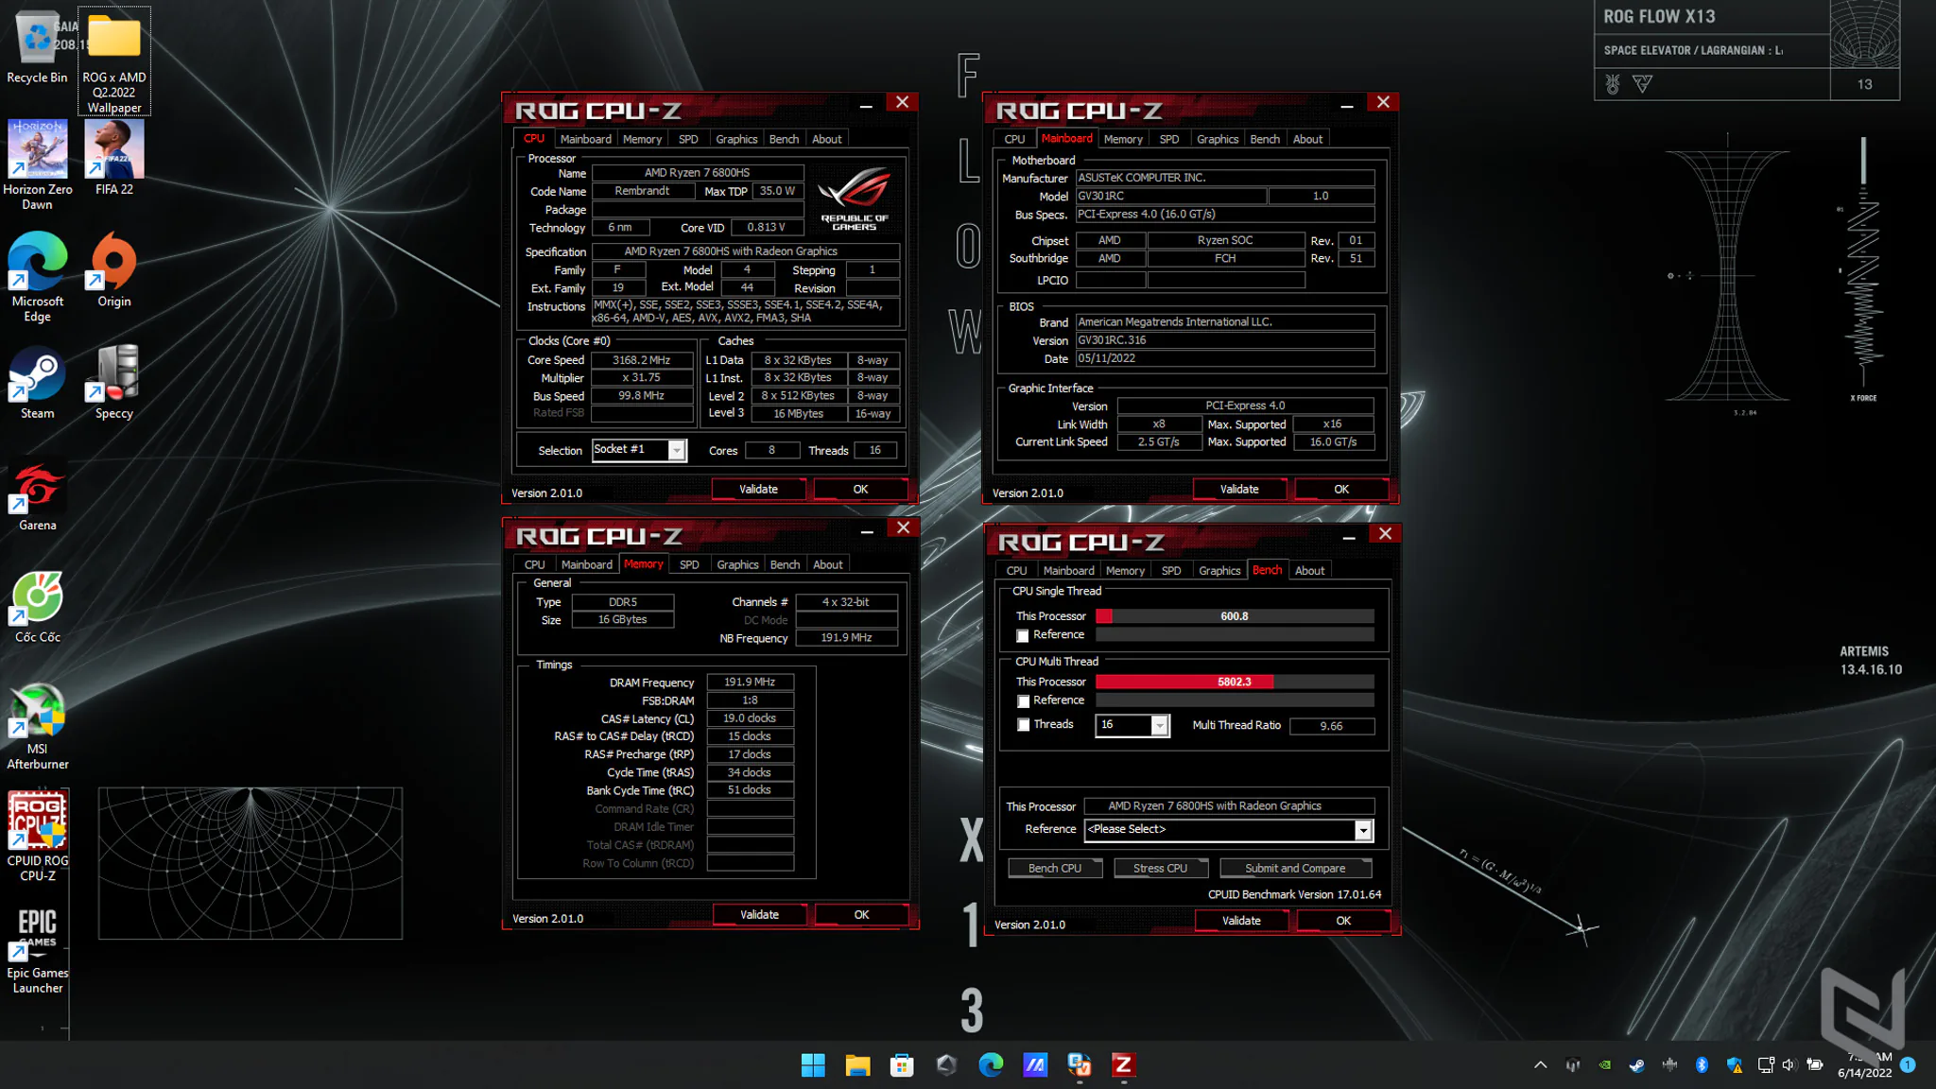Open Epic Games Launcher shortcut
The image size is (1936, 1089).
click(x=37, y=950)
